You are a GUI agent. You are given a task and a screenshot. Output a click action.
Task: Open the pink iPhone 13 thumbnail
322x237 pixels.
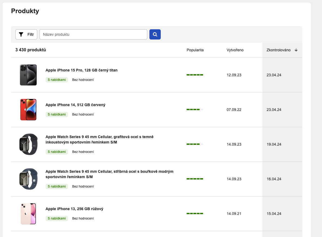(x=28, y=214)
